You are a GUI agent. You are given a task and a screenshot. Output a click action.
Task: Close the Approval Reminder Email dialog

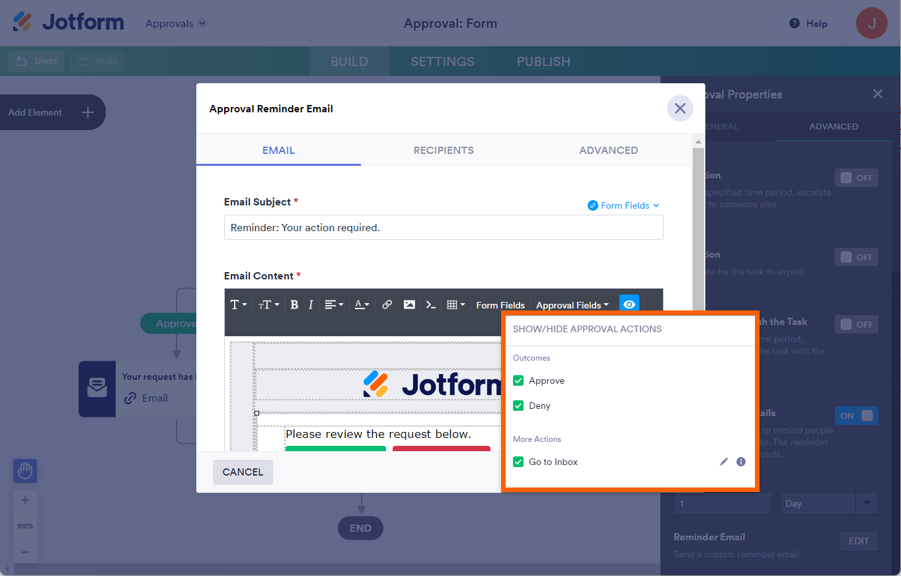680,108
